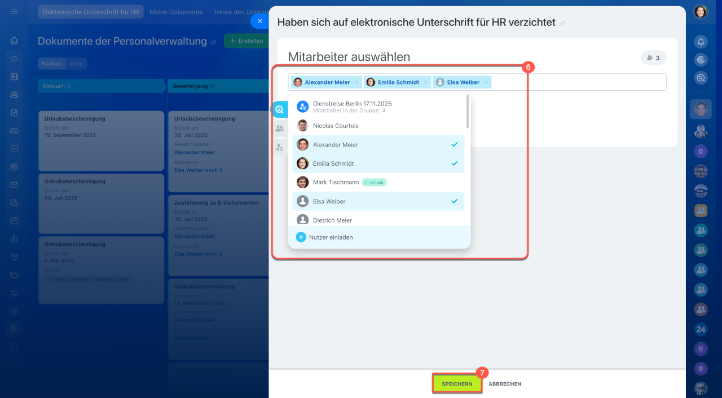The height and width of the screenshot is (398, 722).
Task: Deselect Elsa Weiber in dropdown list
Action: click(378, 201)
